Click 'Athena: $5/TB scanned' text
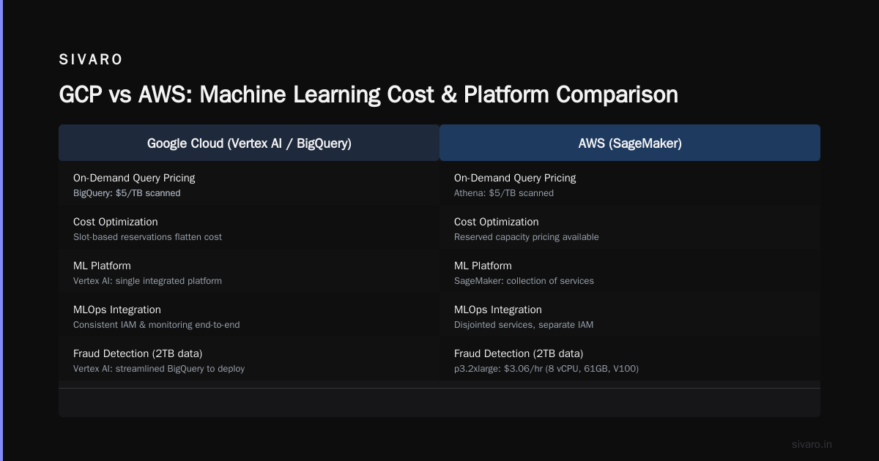This screenshot has height=461, width=879. point(504,193)
